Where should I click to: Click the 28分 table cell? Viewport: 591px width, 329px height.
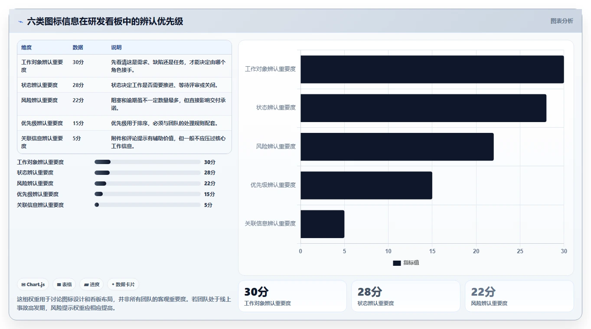[x=78, y=85]
